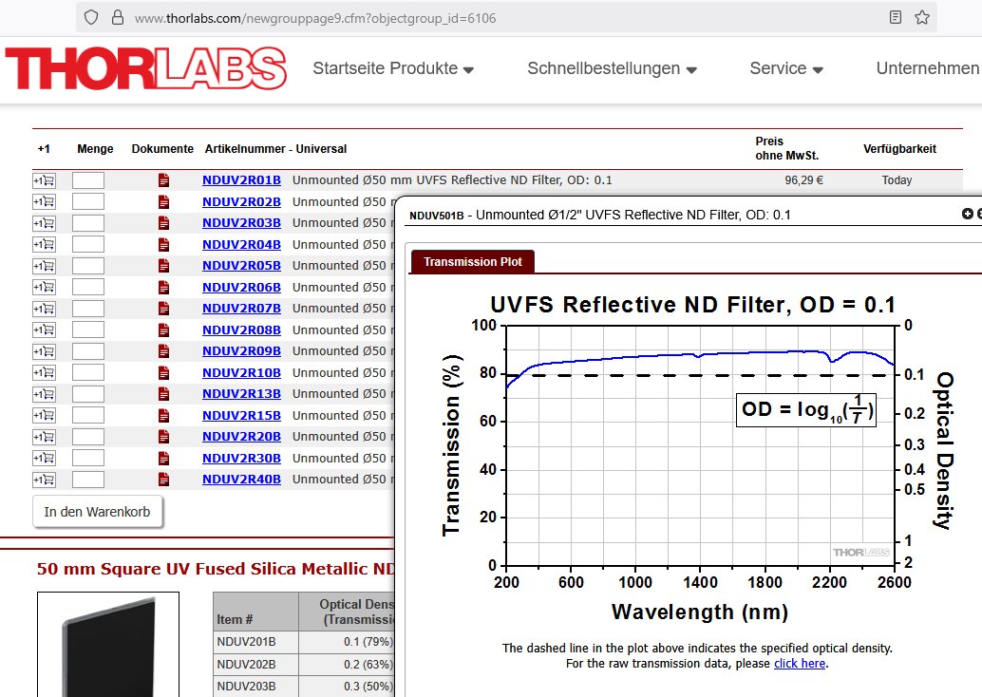Open documents icon for NDUV2R40B

point(163,480)
